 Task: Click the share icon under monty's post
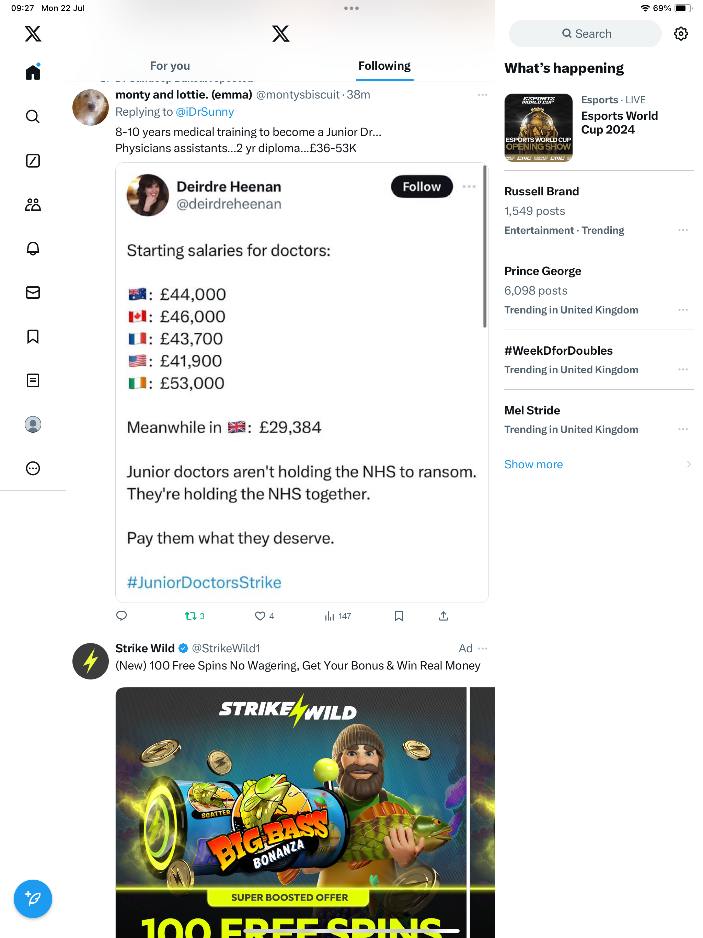[x=443, y=616]
